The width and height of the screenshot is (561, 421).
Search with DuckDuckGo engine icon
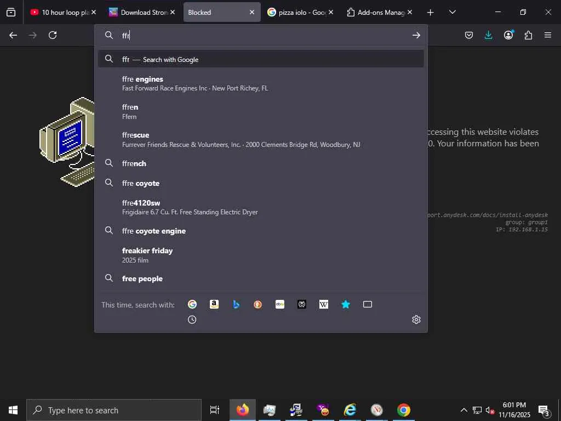pos(258,304)
